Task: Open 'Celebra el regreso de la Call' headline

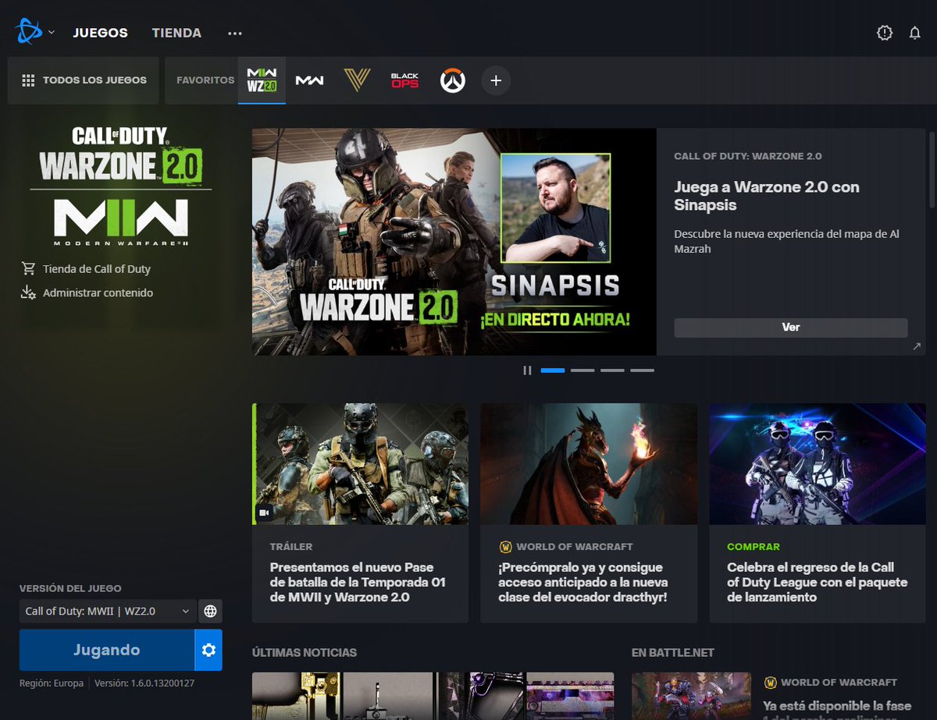Action: (817, 583)
